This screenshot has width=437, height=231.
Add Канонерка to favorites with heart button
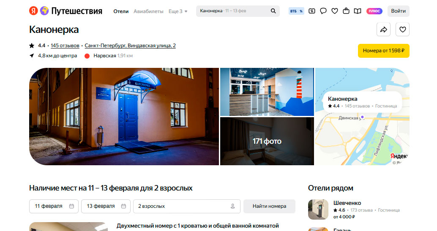click(402, 30)
